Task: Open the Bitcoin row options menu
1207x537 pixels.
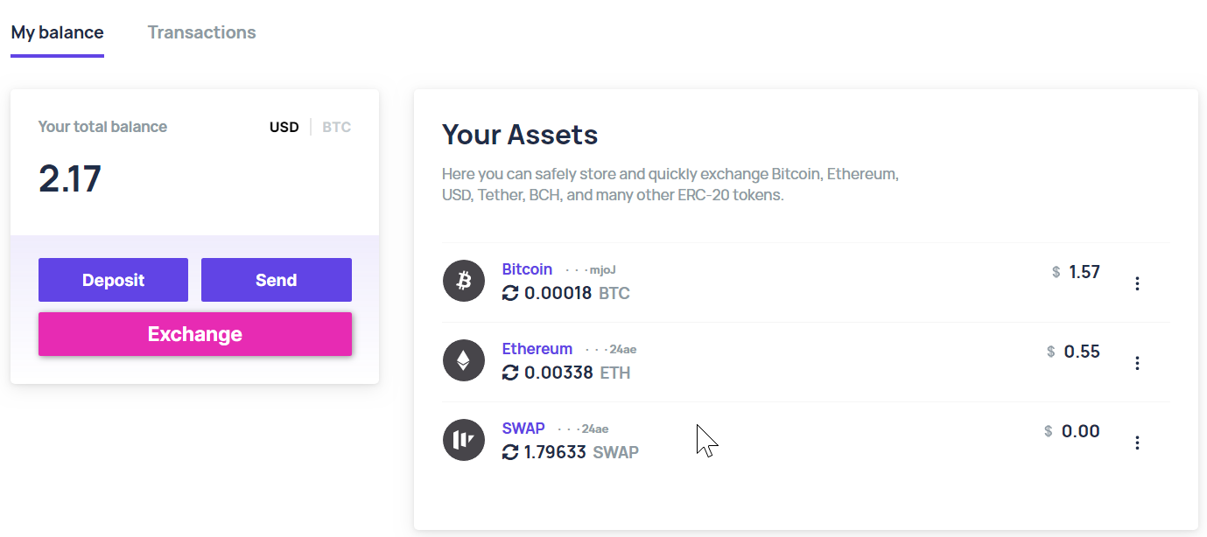Action: (x=1137, y=283)
